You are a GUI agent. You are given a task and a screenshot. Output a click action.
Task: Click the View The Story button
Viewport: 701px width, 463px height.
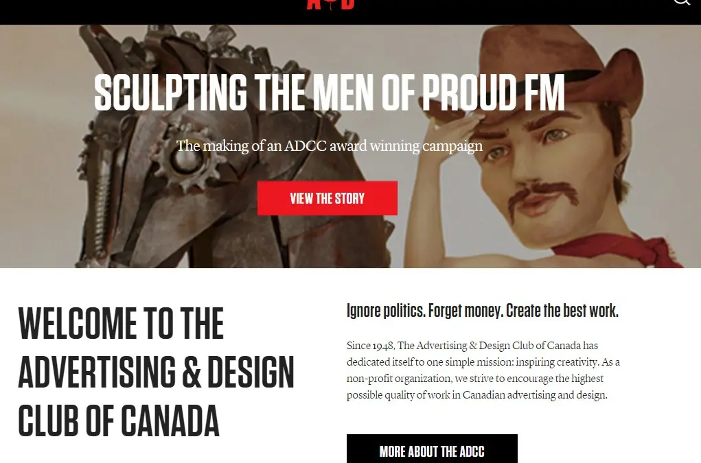(x=327, y=198)
